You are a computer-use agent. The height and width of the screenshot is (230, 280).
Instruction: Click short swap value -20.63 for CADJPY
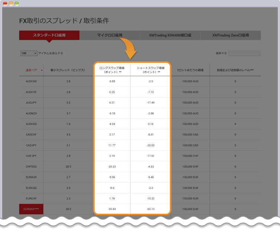click(x=151, y=145)
